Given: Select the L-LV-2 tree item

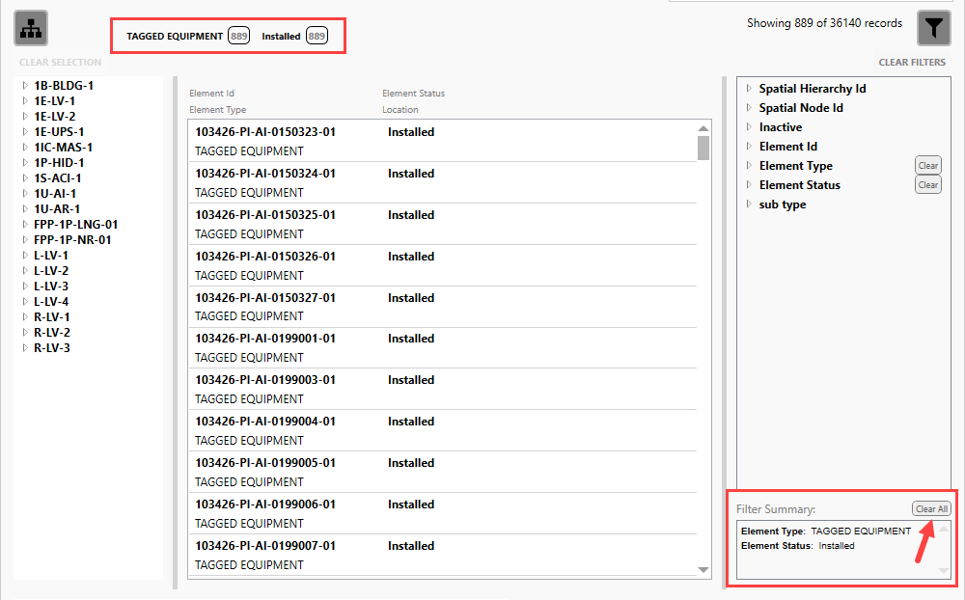Looking at the screenshot, I should (x=51, y=271).
